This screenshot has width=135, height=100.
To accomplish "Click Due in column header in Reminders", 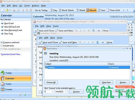I will pos(119,64).
